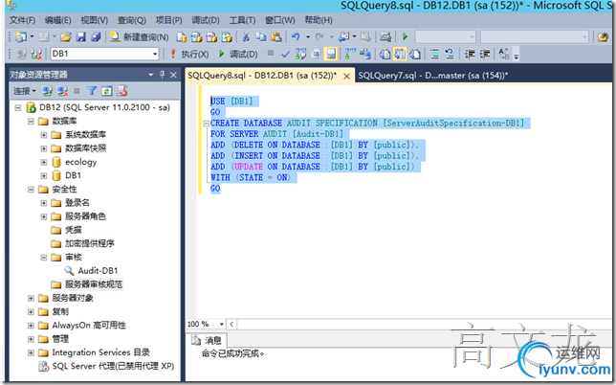Click the Save All icon
This screenshot has height=385, width=616.
[96, 37]
